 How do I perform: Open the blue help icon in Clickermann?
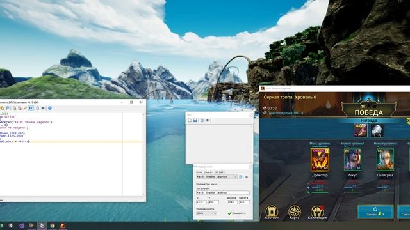[50, 108]
